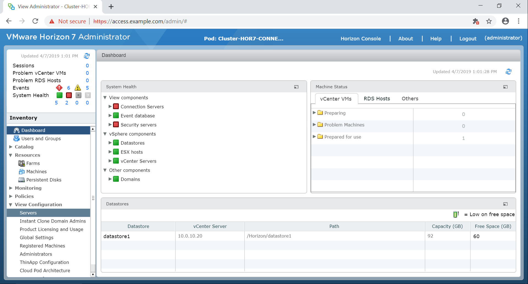528x284 pixels.
Task: Expand the Catalog inventory section
Action: point(11,147)
